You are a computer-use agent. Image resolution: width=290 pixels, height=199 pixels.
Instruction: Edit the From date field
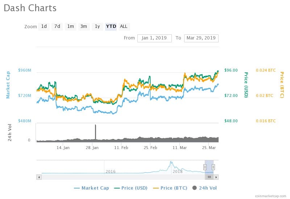pos(154,38)
